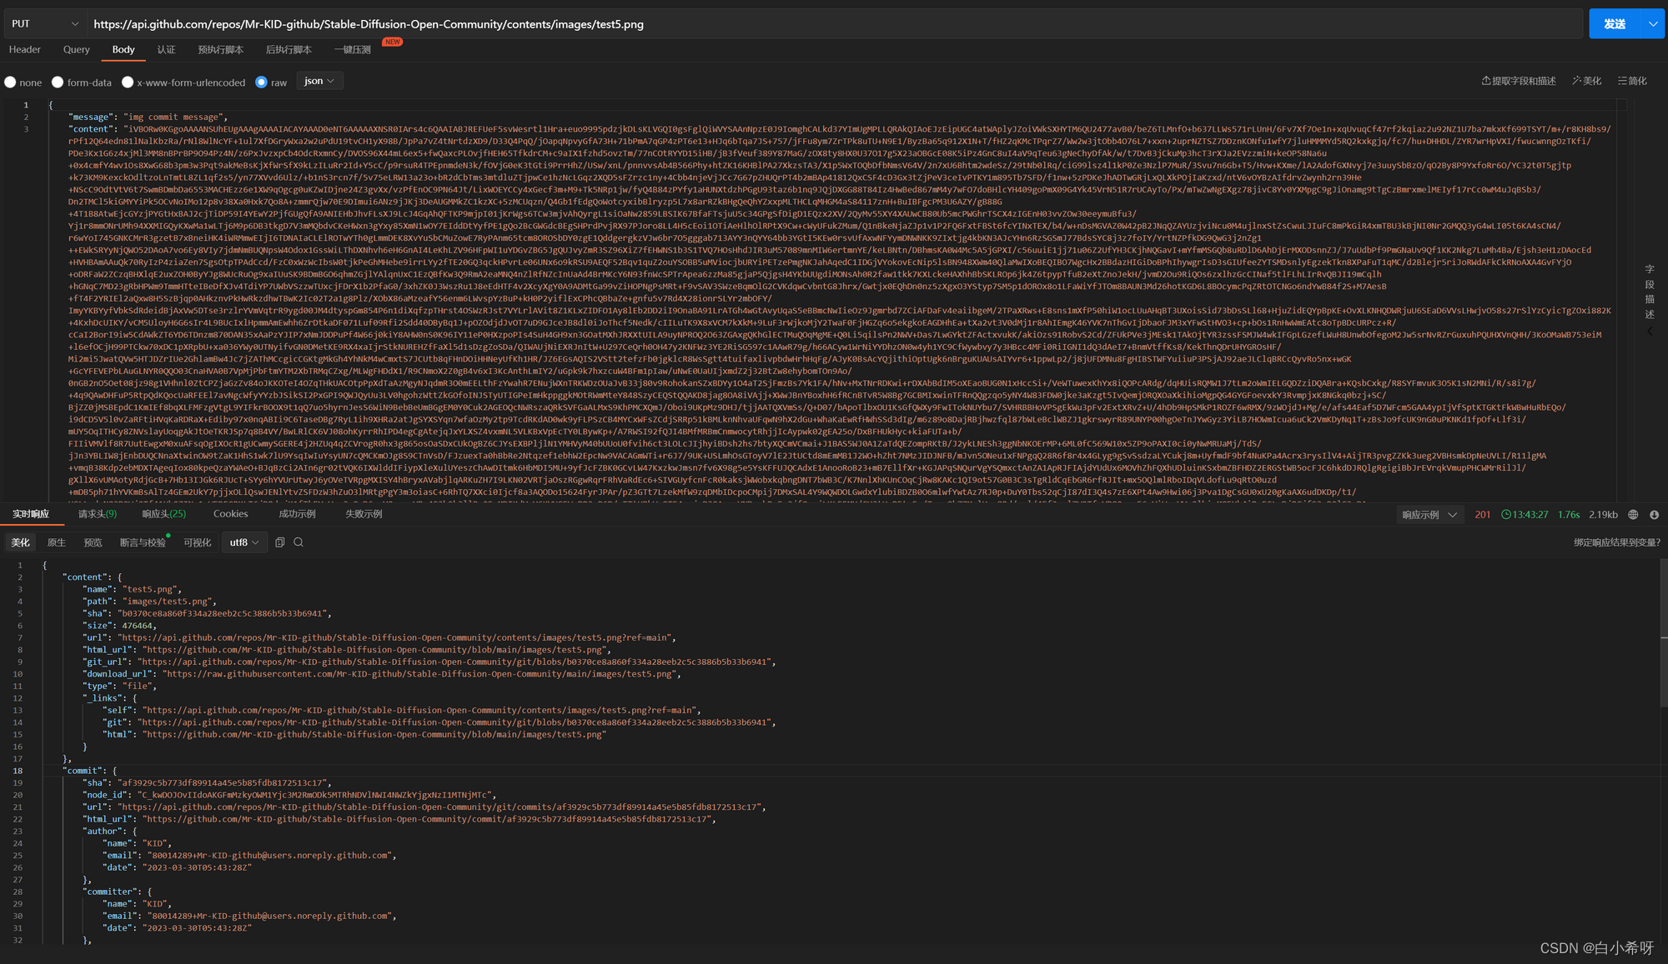Select the Body tab
1668x964 pixels.
click(123, 50)
